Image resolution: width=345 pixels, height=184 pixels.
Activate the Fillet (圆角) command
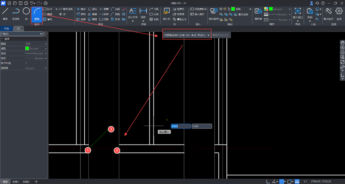pyautogui.click(x=115, y=9)
